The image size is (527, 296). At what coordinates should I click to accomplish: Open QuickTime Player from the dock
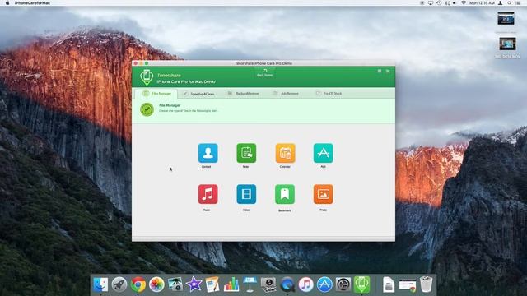click(x=287, y=284)
